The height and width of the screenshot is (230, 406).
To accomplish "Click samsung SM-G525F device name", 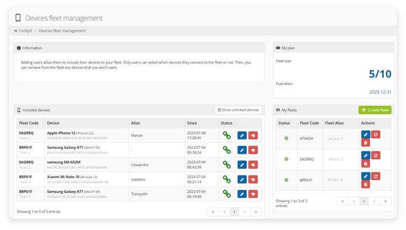I will pos(64,162).
